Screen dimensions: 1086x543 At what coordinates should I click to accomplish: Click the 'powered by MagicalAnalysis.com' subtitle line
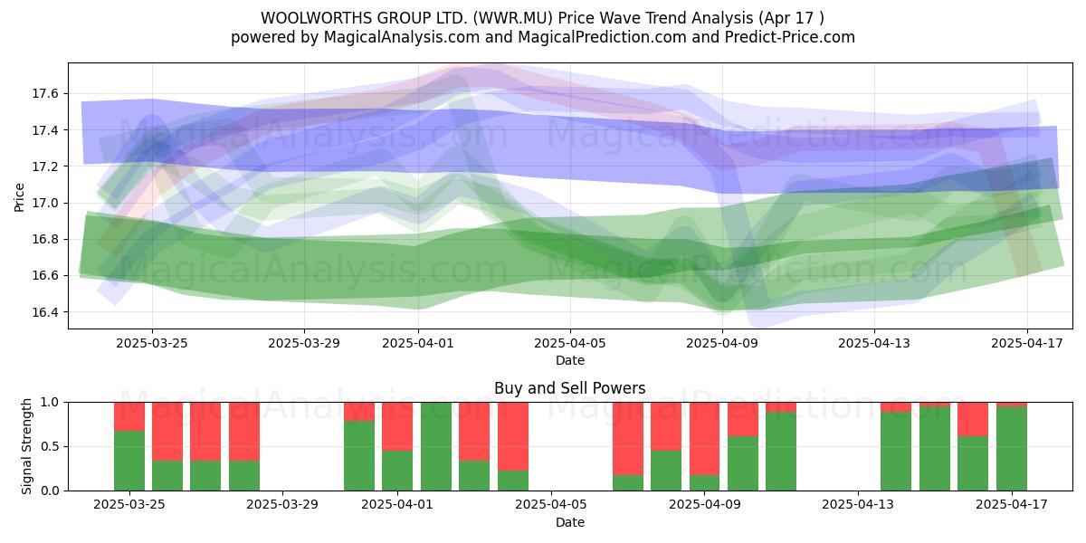click(x=543, y=37)
